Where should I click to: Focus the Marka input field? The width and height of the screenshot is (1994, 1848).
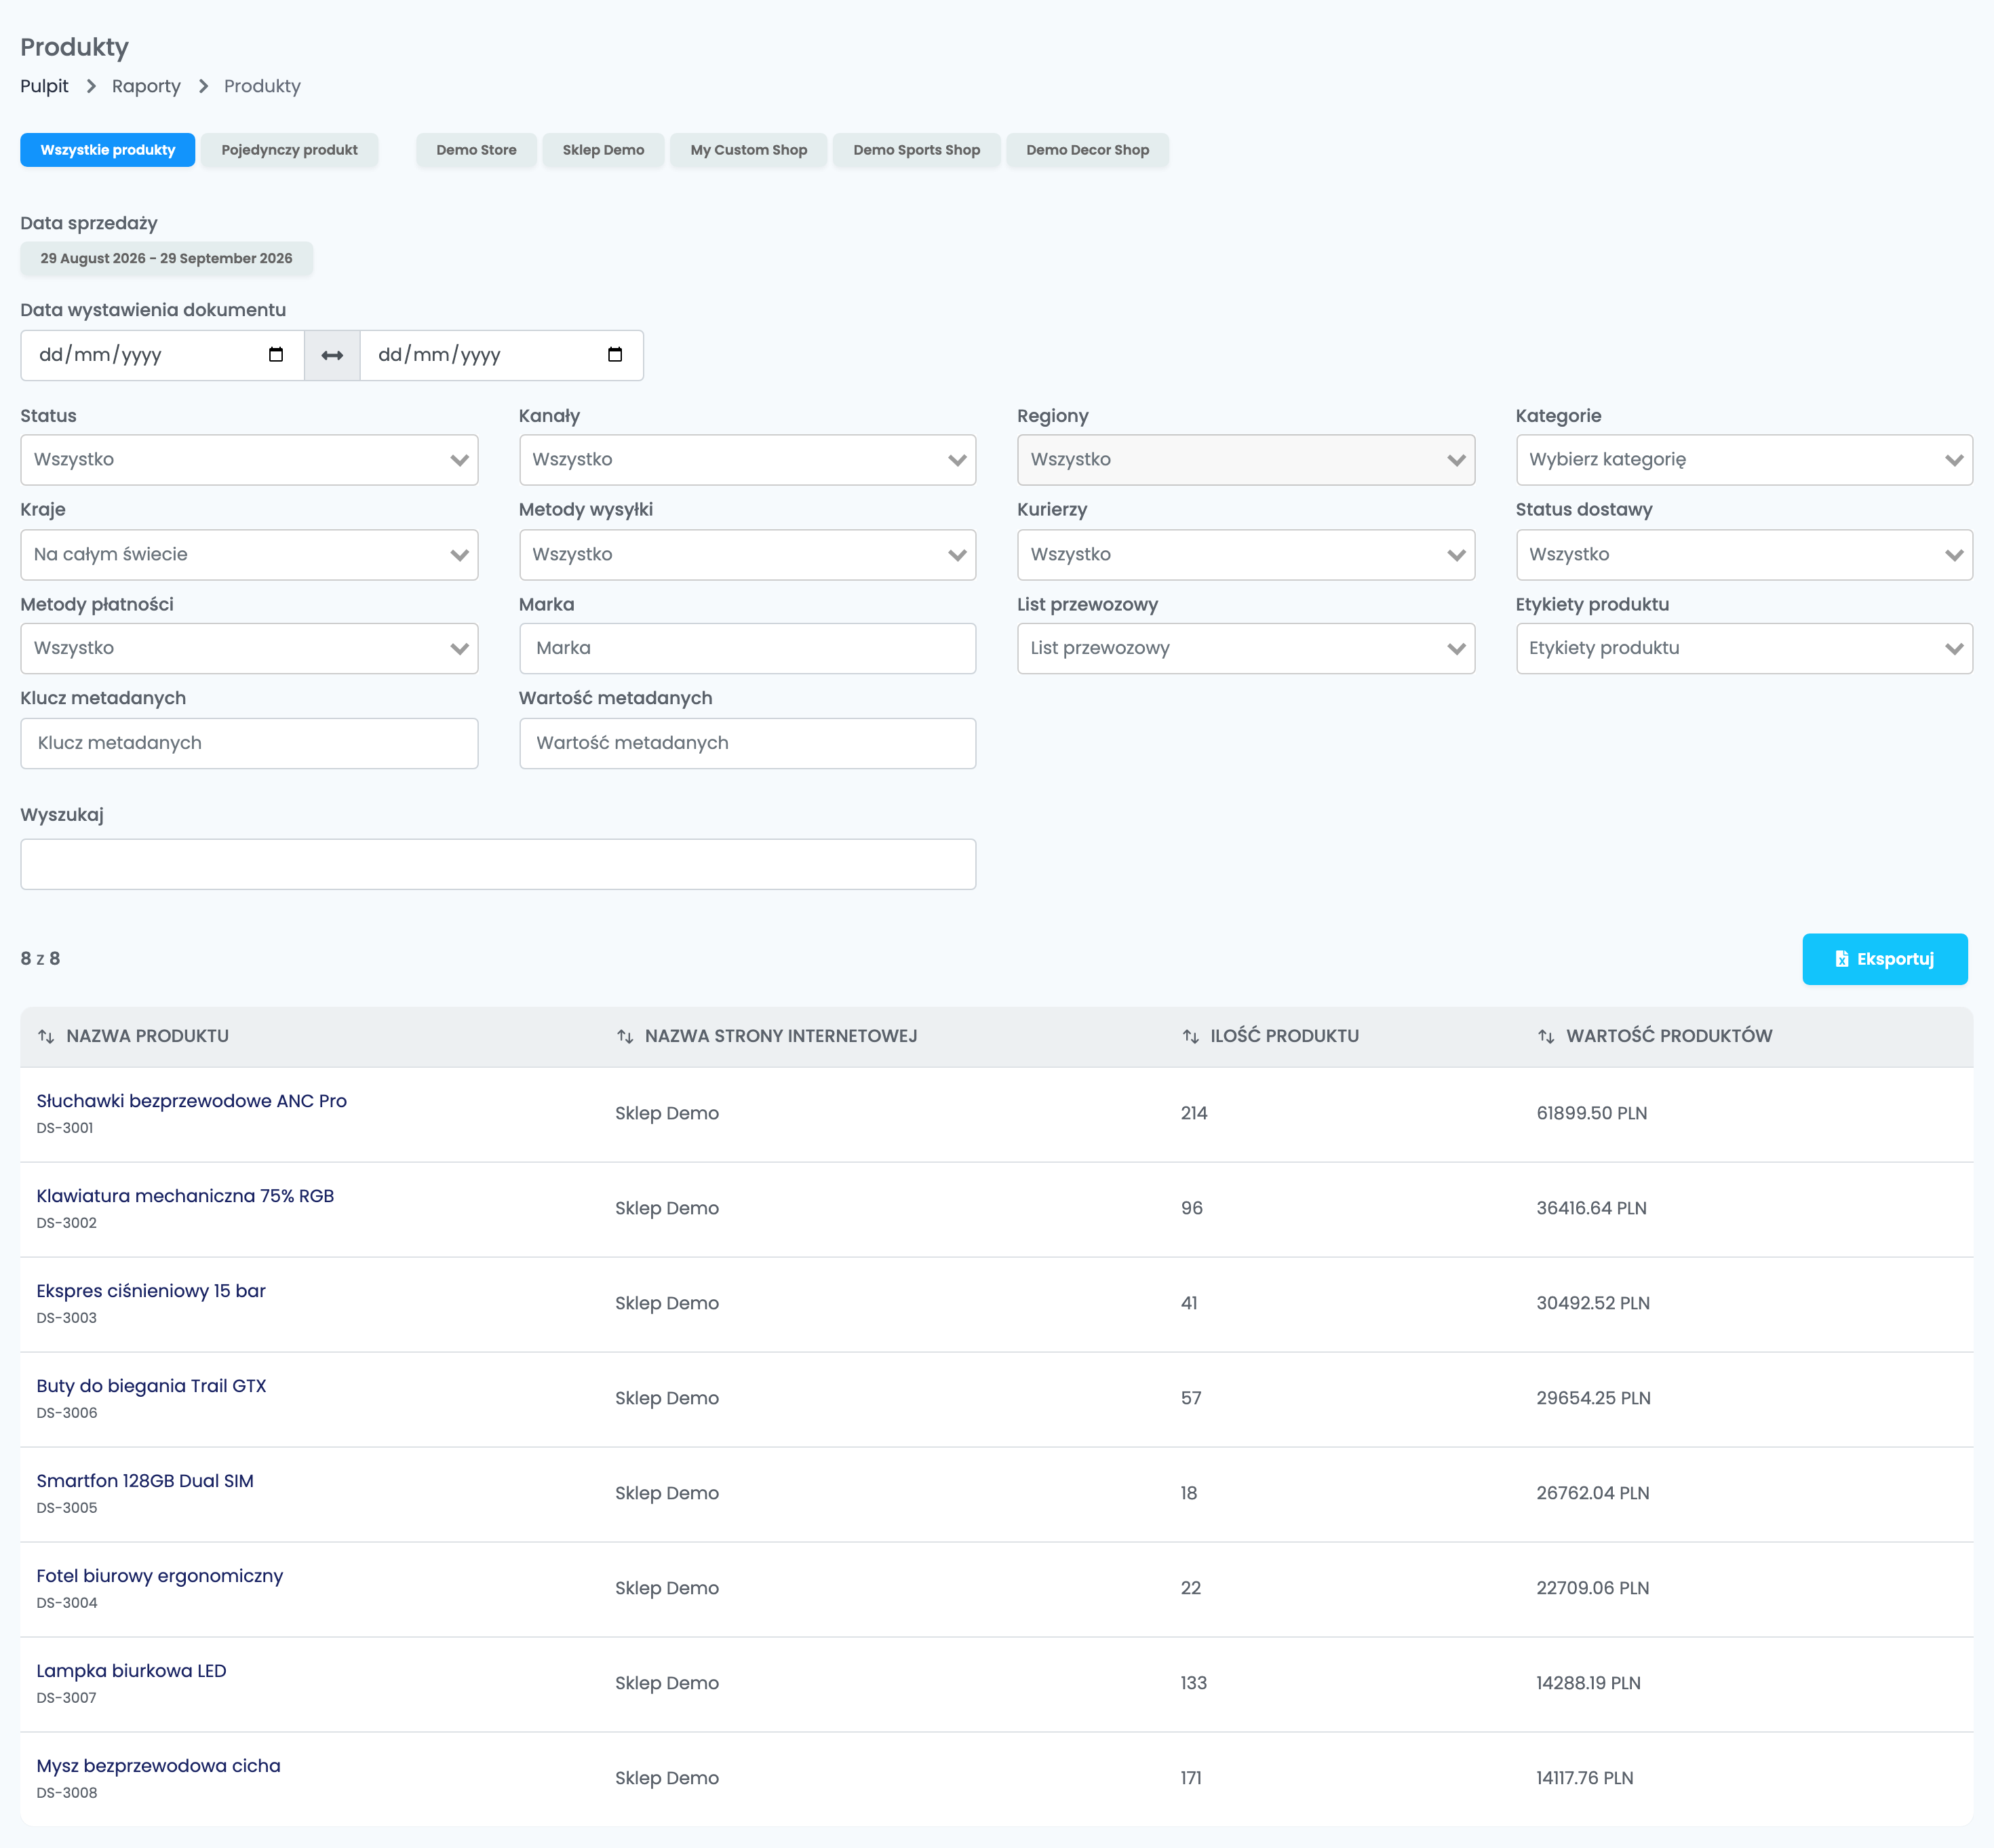click(747, 649)
